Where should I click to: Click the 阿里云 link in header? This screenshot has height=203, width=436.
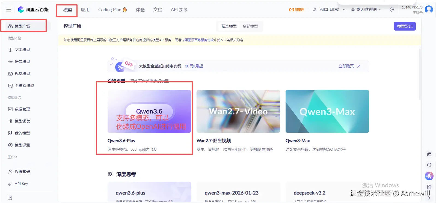coord(296,10)
